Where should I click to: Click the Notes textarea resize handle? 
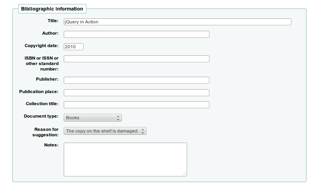(184, 174)
